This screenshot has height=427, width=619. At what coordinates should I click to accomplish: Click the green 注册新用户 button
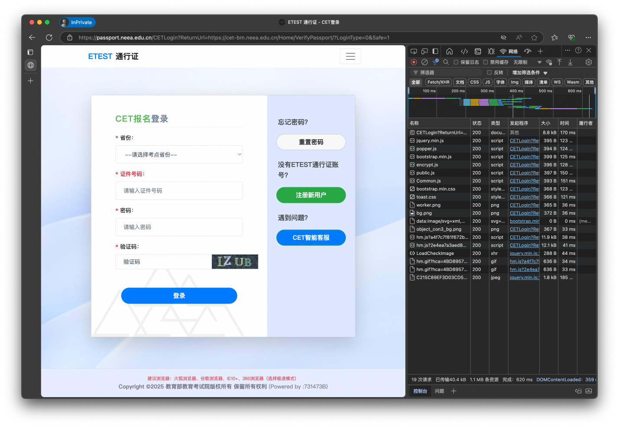[311, 195]
